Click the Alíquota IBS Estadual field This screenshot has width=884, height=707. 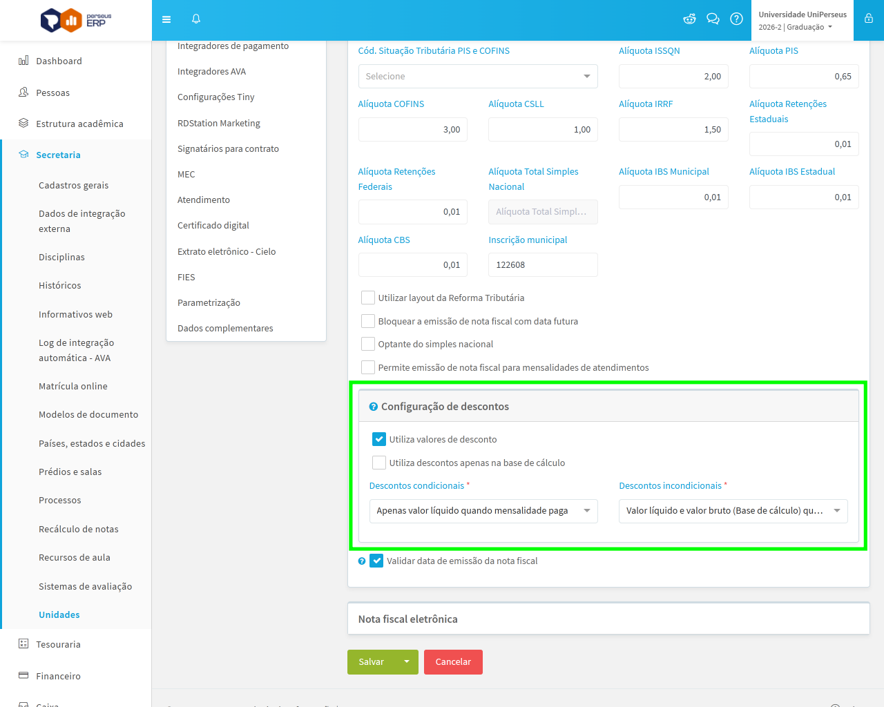tap(804, 197)
